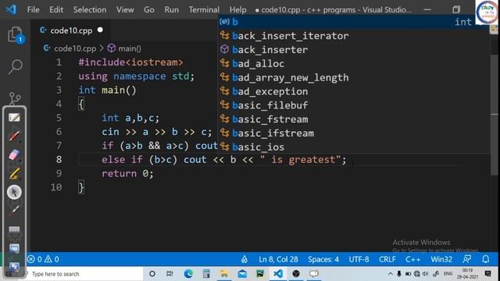500x281 pixels.
Task: Open the Mail app from the taskbar
Action: click(242, 274)
